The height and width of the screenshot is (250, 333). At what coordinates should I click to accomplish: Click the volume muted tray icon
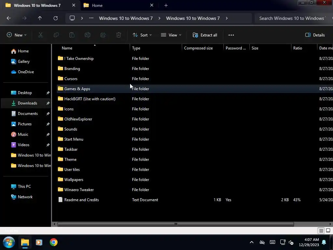click(291, 242)
